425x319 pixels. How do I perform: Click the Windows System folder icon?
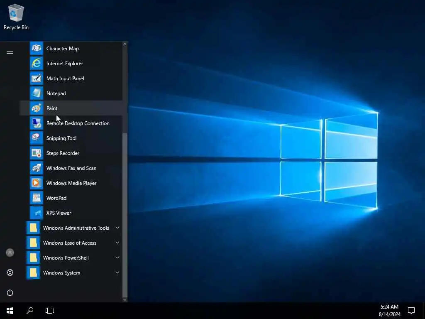33,272
